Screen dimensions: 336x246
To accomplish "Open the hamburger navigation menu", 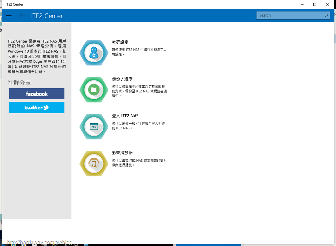I will [9, 16].
